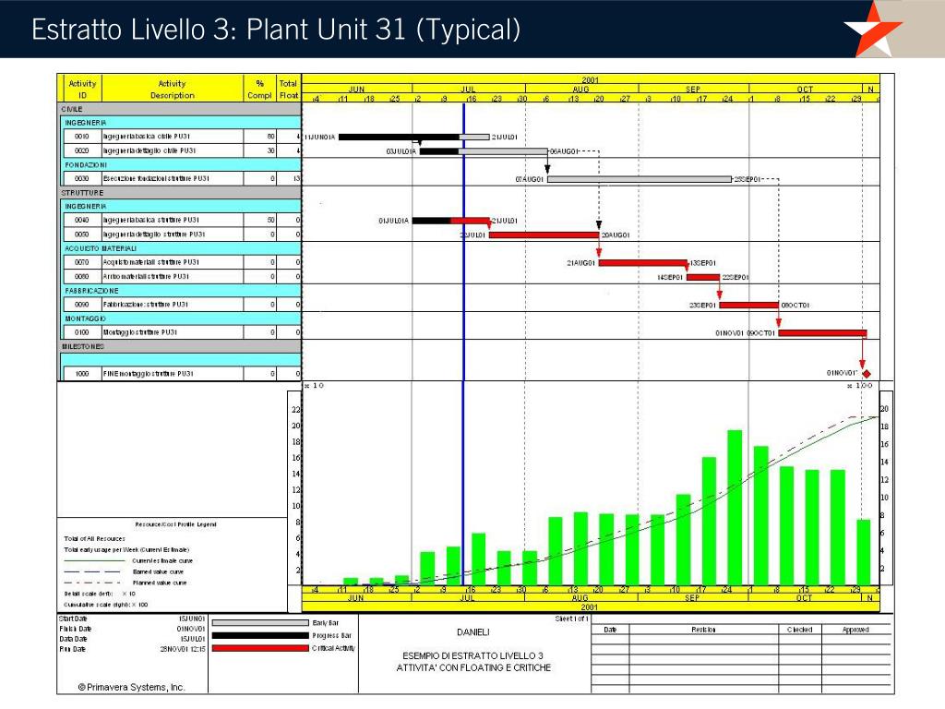Viewport: 945px width, 709px height.
Task: Select the progress bar of activity 0010
Action: [414, 137]
